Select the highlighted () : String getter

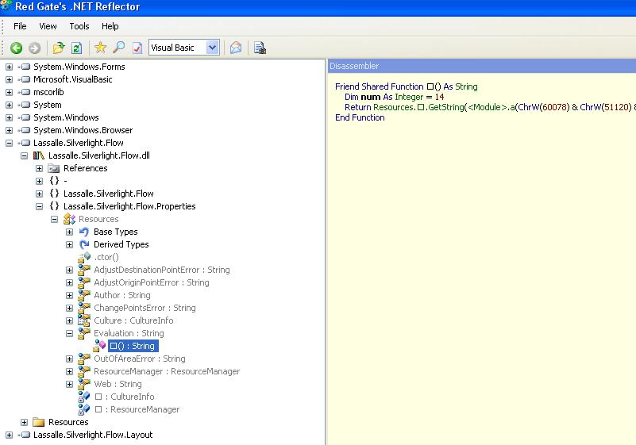pos(133,346)
